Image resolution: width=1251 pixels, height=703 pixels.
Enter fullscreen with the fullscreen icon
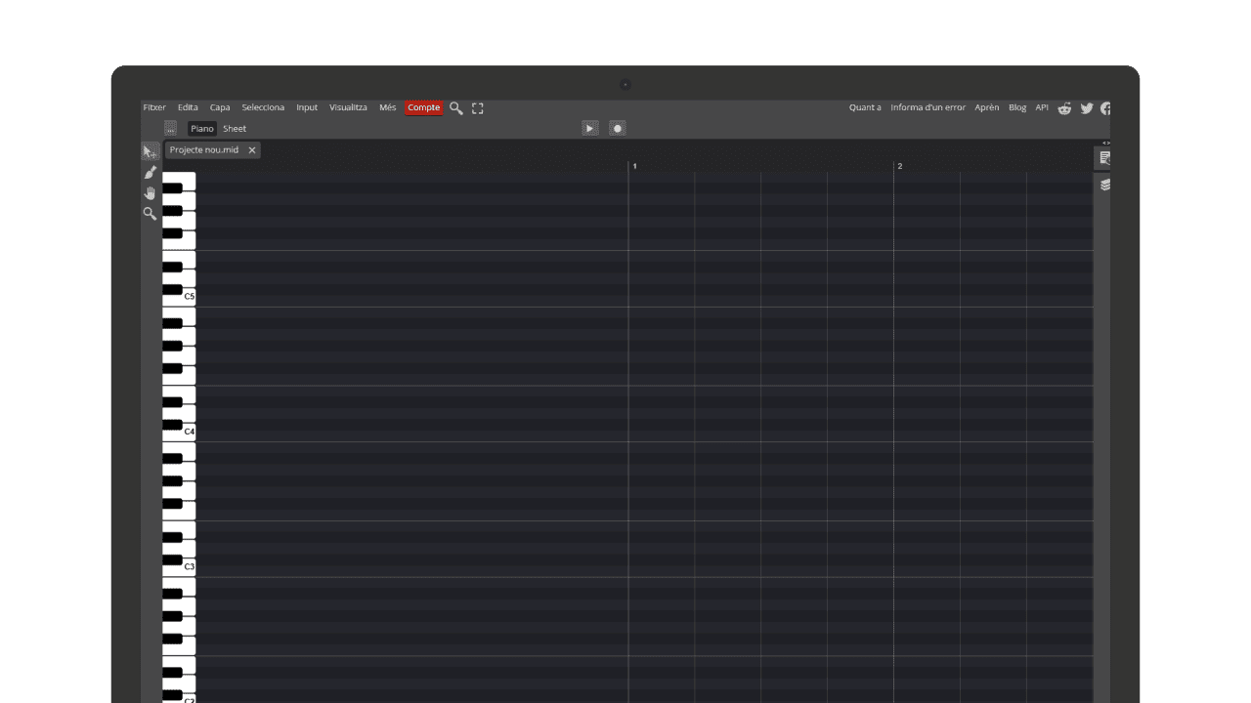477,108
